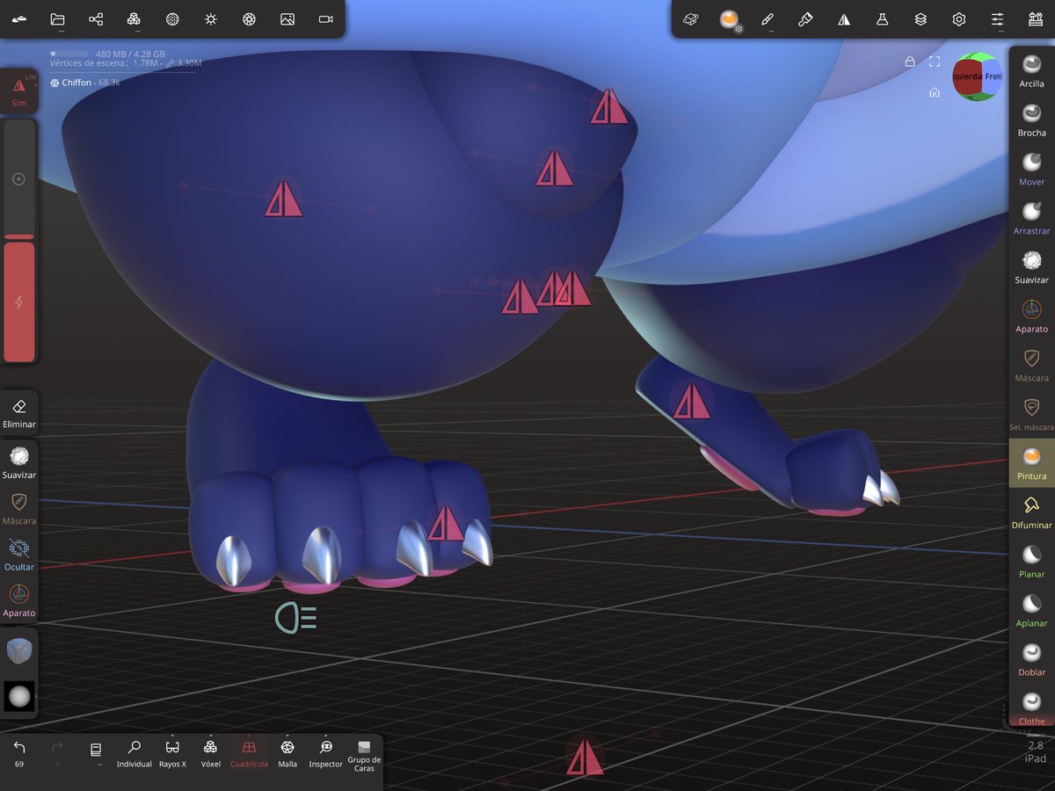Open the Inspector panel

(x=325, y=753)
